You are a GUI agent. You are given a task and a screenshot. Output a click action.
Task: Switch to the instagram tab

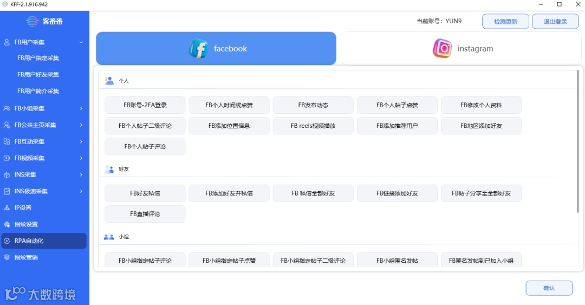(461, 49)
